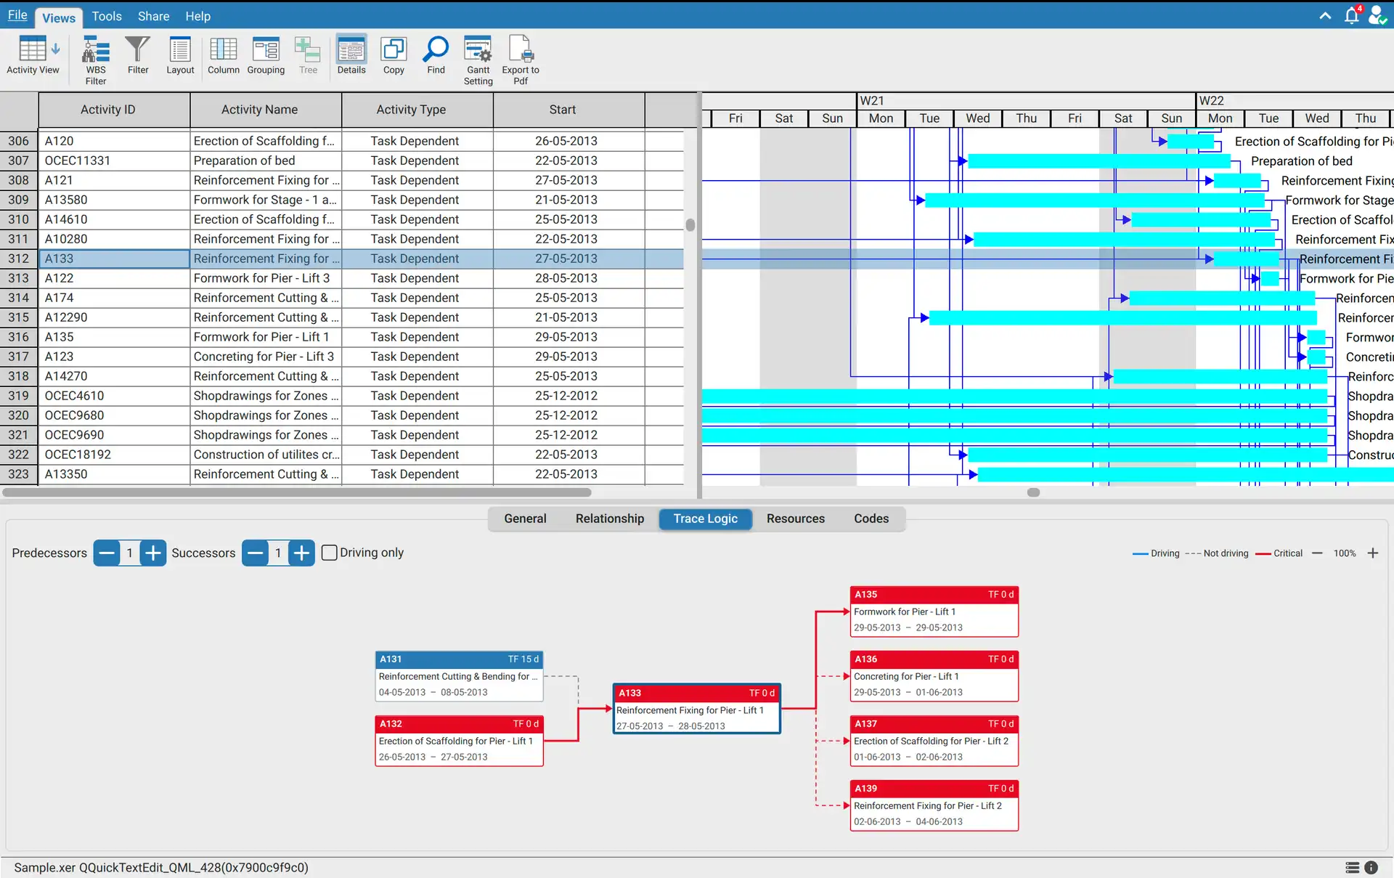Click the table horizontal scrollbar
Screen dimensions: 1394x878
point(298,492)
